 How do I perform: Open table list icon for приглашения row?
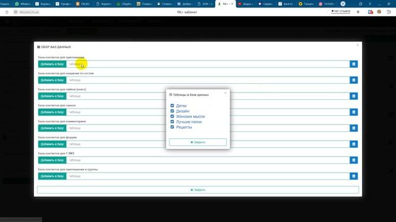tap(353, 64)
